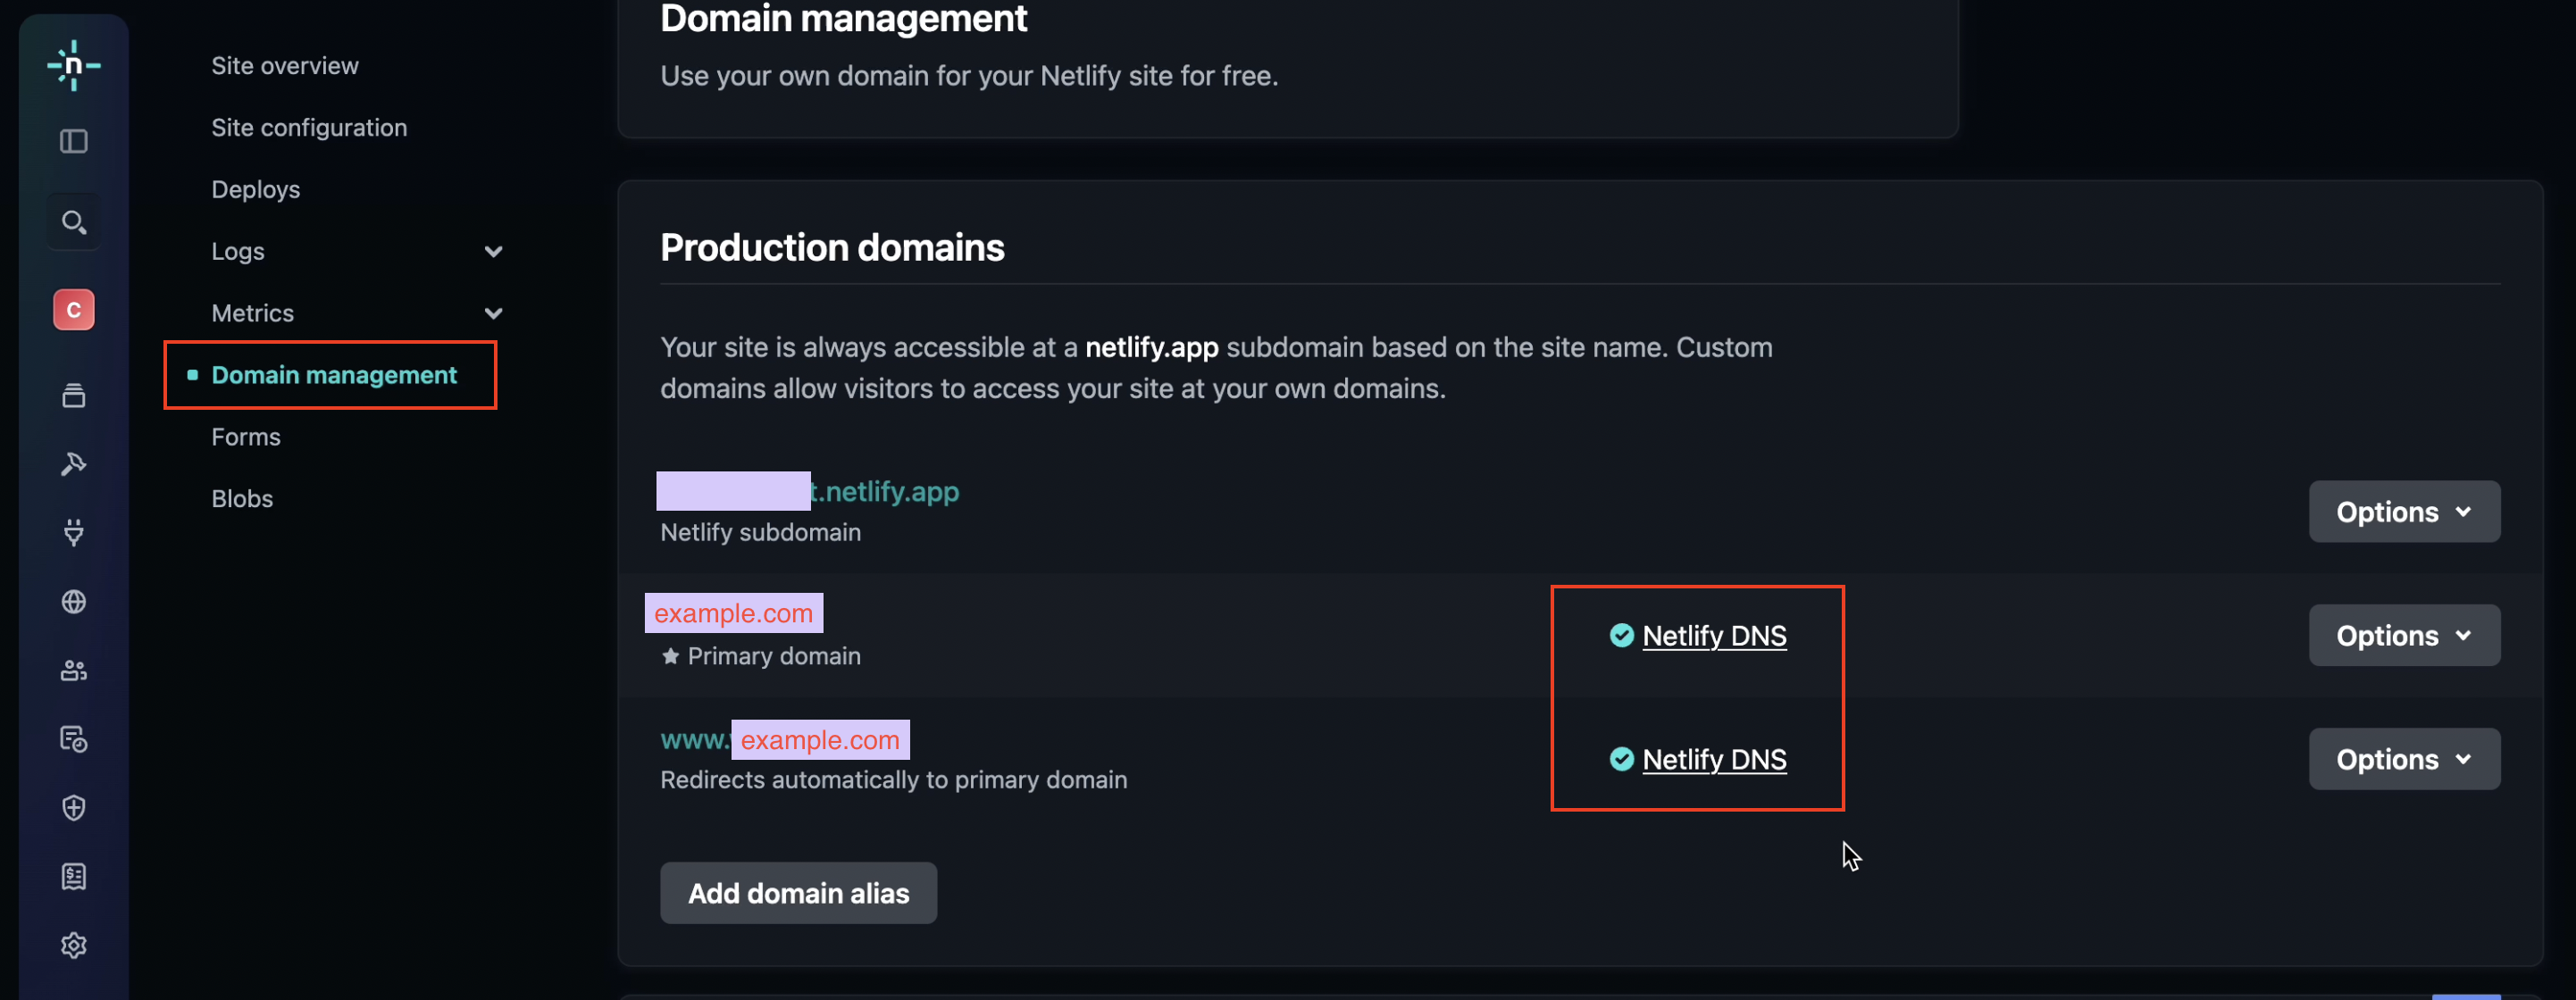Click the Metrics menu item
The width and height of the screenshot is (2576, 1000).
click(253, 313)
